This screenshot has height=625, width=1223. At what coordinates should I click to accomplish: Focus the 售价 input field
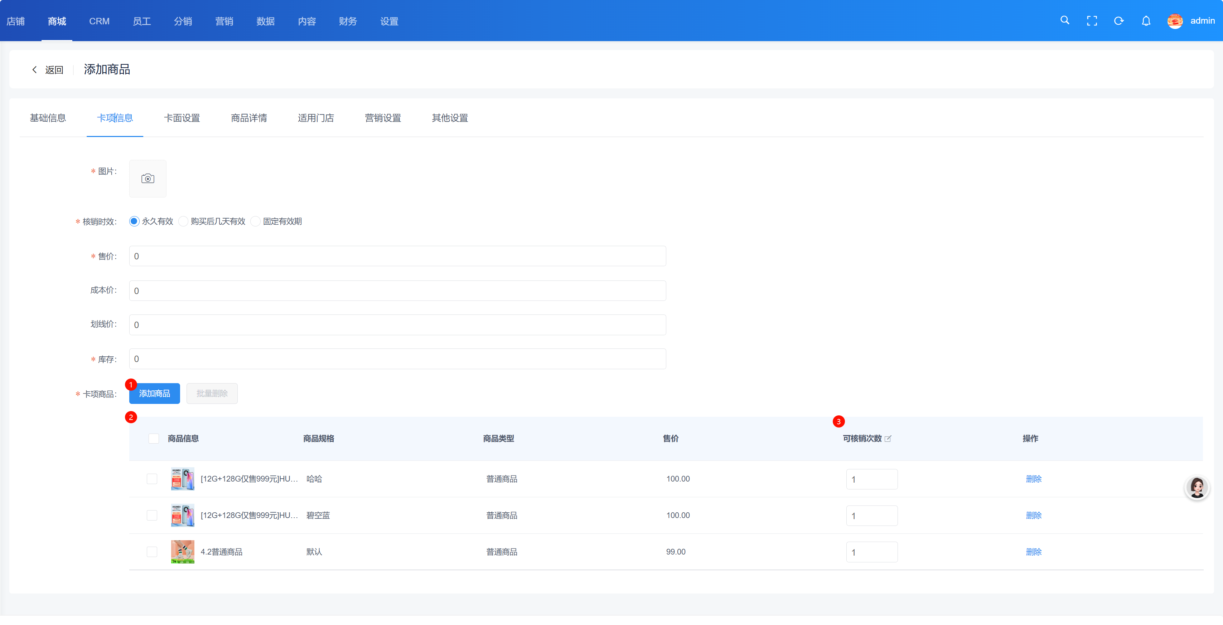coord(397,256)
